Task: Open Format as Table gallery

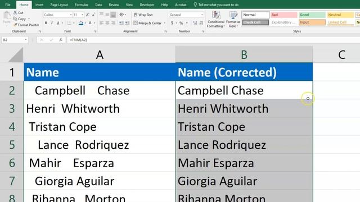Action: (233, 19)
